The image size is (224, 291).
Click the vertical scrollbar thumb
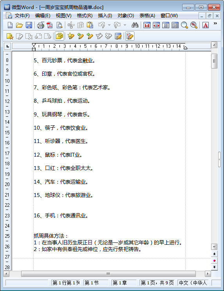click(214, 61)
